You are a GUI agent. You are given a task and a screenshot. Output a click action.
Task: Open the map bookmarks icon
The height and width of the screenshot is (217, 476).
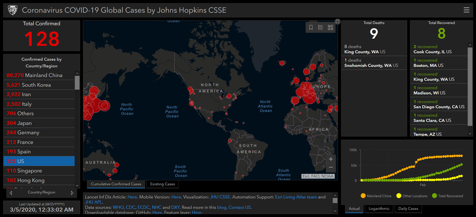pos(311,28)
